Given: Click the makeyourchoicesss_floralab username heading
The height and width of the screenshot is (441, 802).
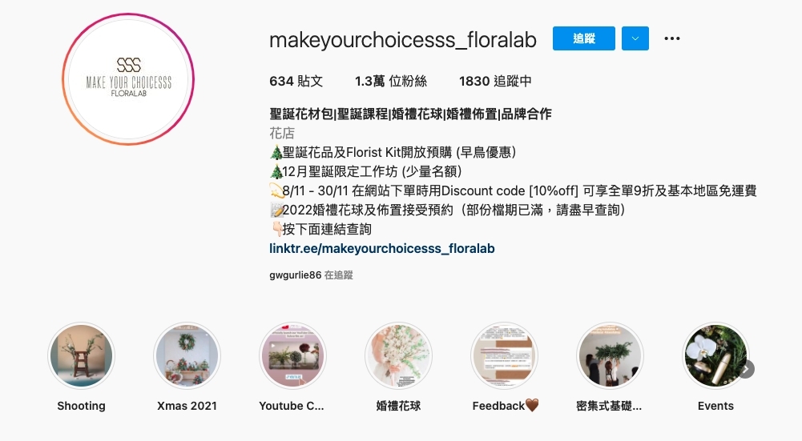Looking at the screenshot, I should coord(403,40).
